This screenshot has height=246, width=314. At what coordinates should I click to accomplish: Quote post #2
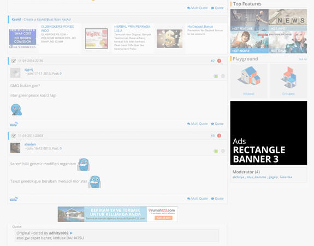[217, 124]
